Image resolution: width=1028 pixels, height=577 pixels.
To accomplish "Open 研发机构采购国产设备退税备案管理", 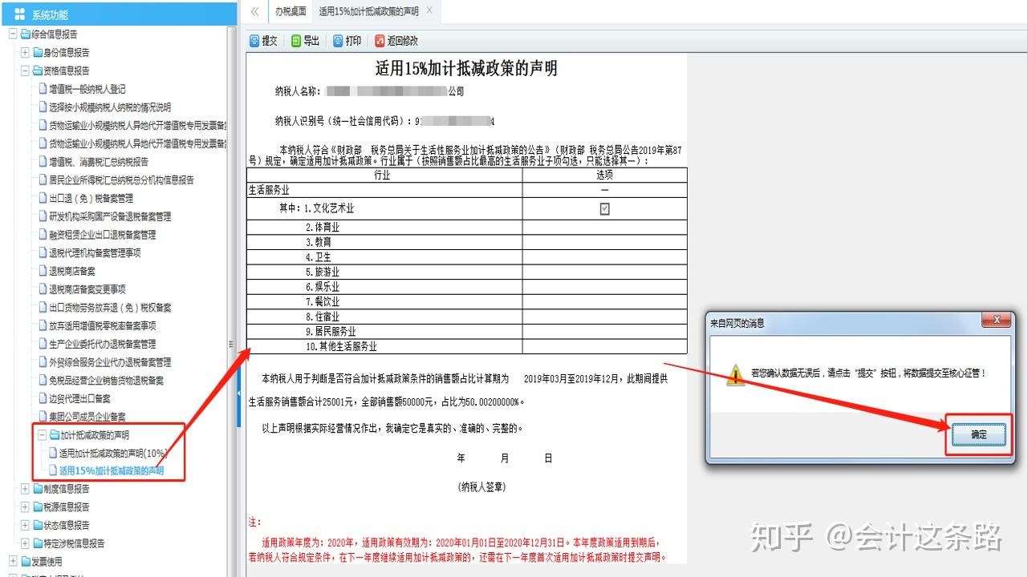I will 110,216.
